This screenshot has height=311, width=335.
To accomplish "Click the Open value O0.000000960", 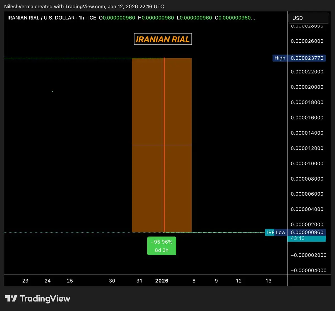I will [x=117, y=18].
